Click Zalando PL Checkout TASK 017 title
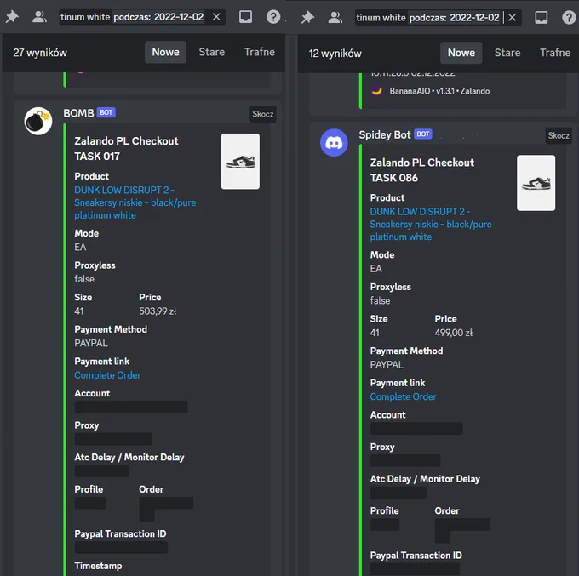579x576 pixels. (x=126, y=148)
